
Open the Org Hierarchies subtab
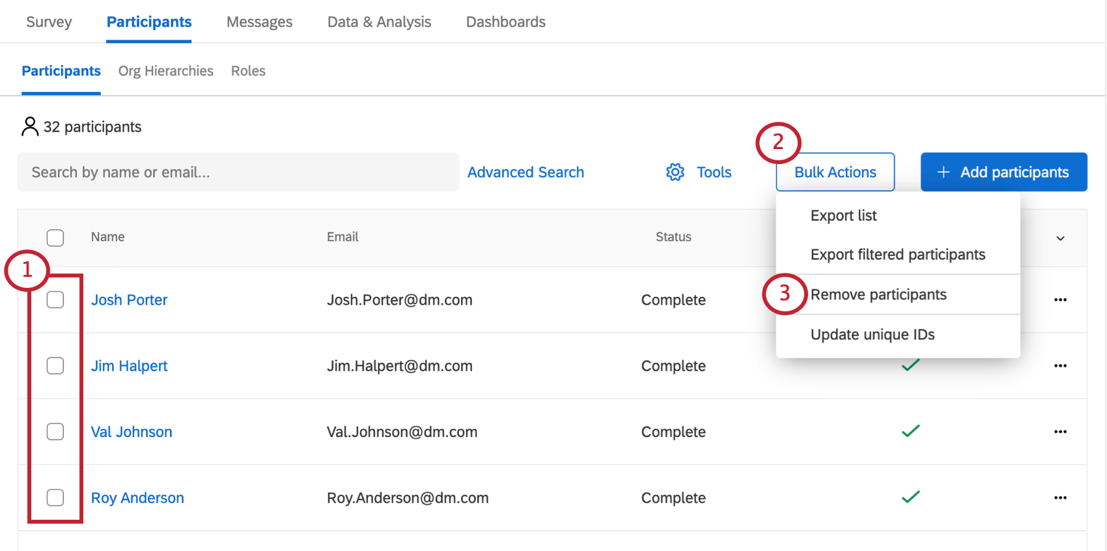point(165,71)
